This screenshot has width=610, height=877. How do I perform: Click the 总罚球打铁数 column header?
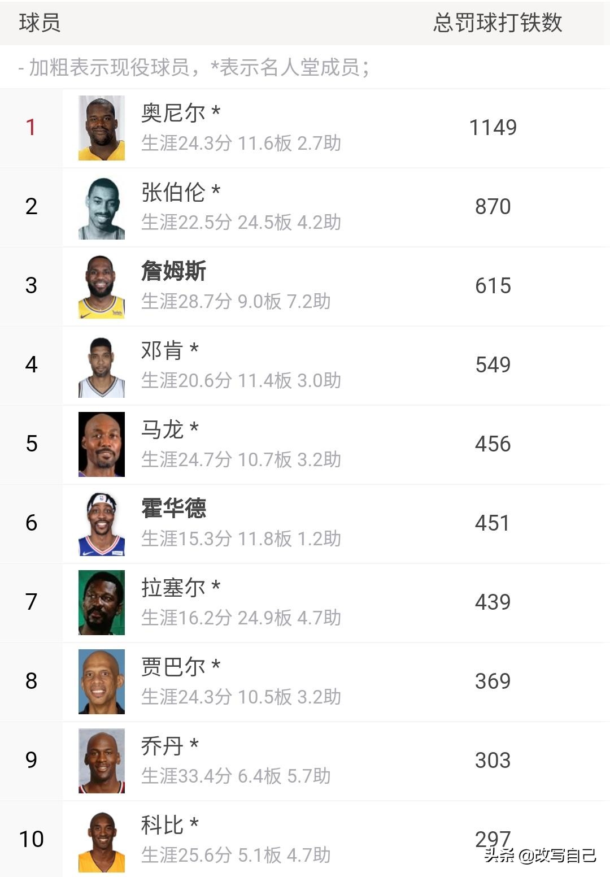pyautogui.click(x=498, y=23)
